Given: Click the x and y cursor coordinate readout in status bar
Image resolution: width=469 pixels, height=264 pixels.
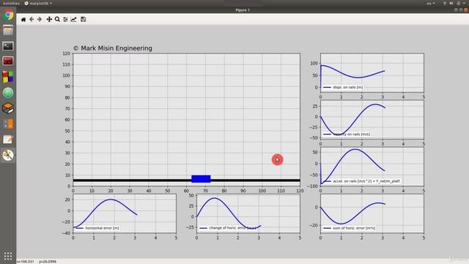Looking at the screenshot, I should tap(37, 261).
